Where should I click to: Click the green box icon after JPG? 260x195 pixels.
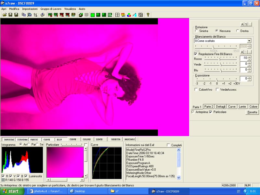[81, 15]
